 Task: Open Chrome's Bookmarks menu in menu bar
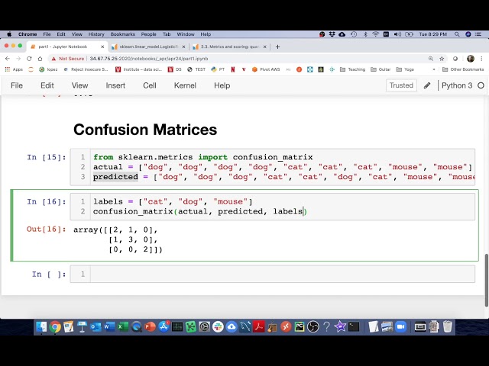122,34
